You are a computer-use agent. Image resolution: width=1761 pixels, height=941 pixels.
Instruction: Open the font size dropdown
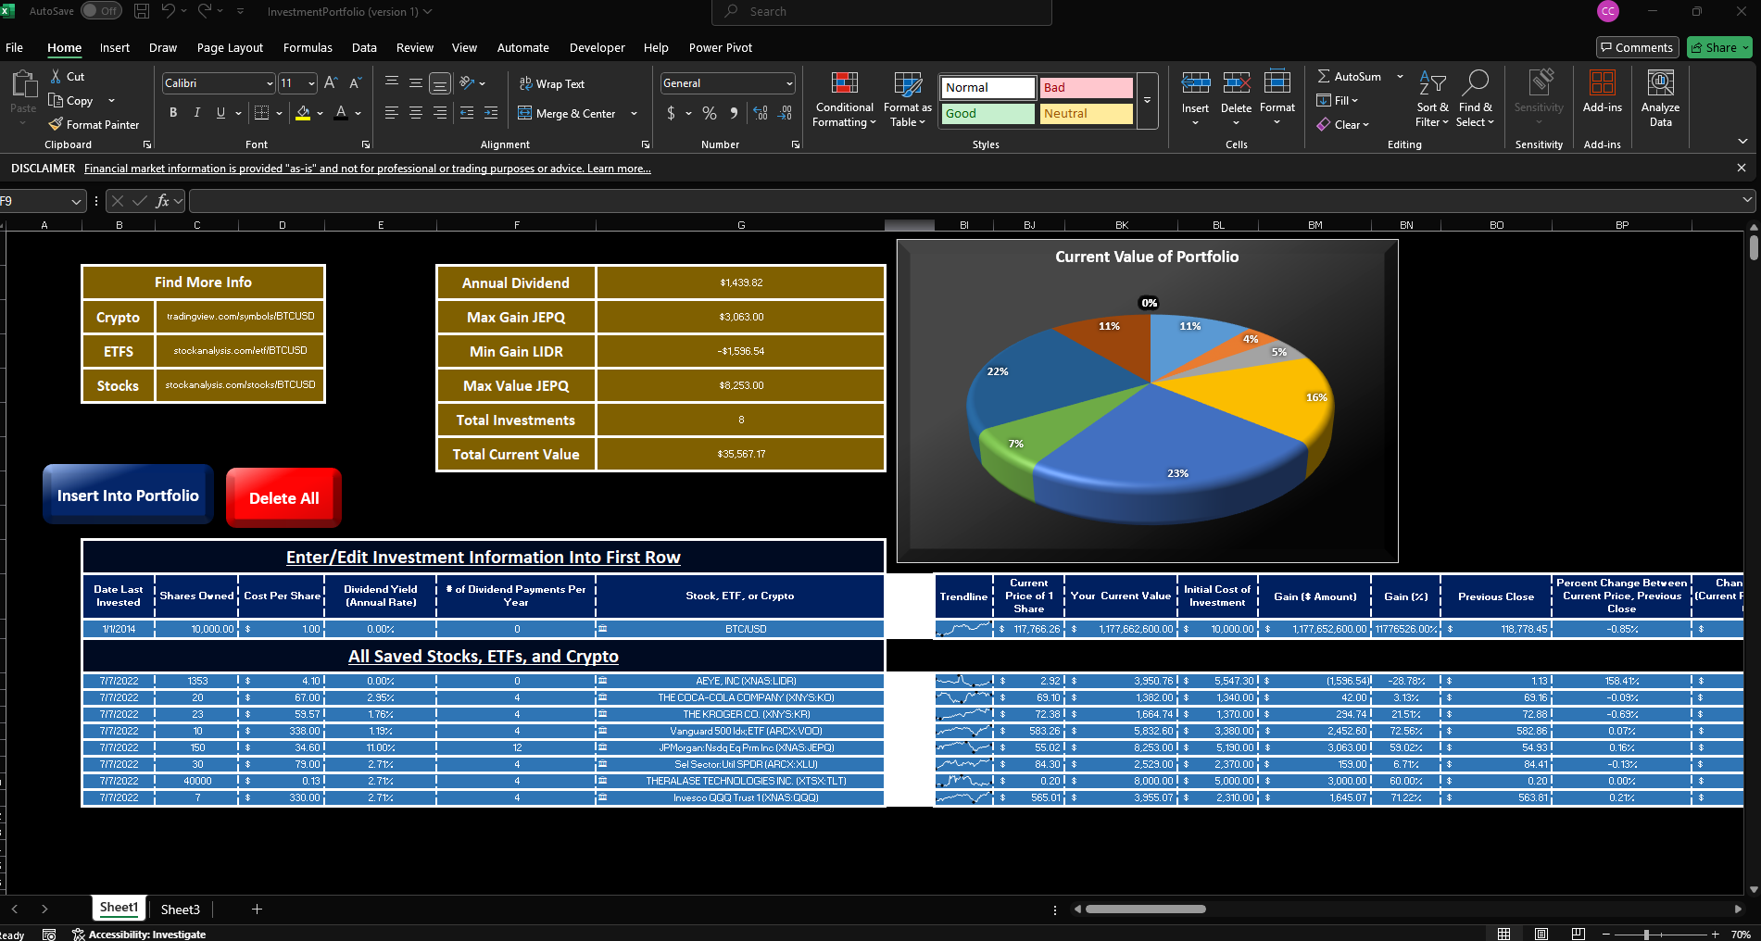point(311,83)
